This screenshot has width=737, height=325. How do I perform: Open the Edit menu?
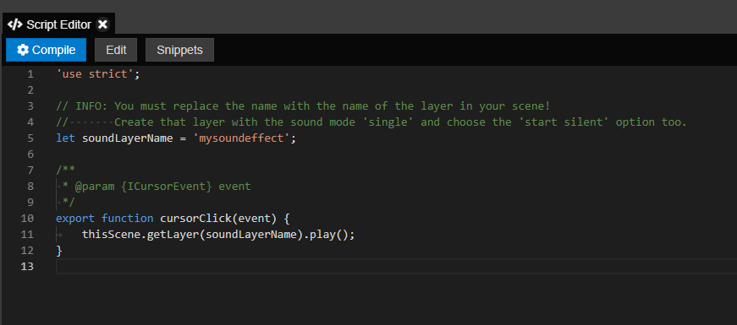pos(116,50)
